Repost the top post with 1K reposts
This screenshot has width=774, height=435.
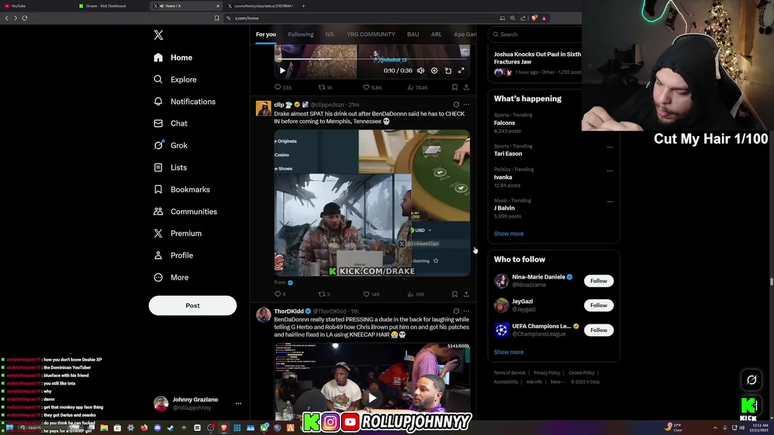tap(325, 88)
